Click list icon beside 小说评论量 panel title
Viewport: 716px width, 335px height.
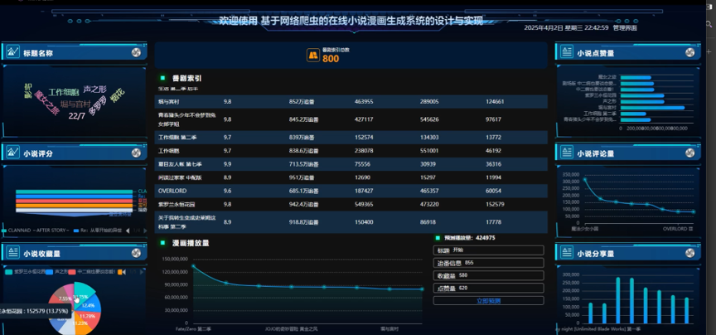(x=566, y=153)
